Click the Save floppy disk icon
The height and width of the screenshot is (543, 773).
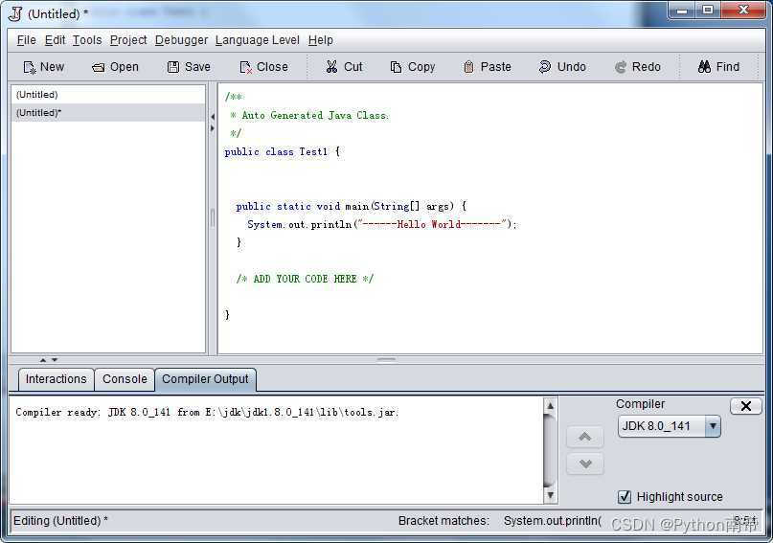[173, 67]
